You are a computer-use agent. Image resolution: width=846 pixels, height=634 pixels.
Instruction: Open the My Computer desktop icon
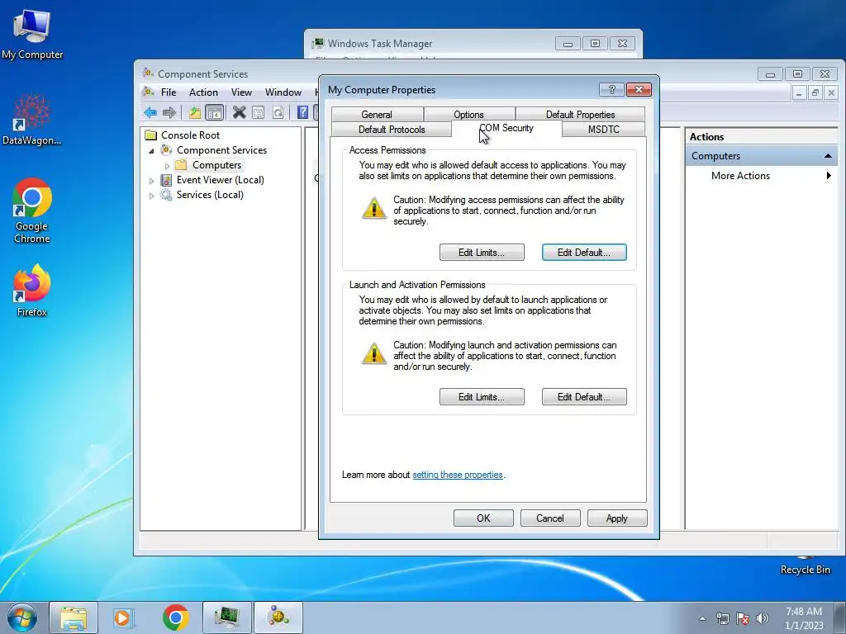click(32, 33)
